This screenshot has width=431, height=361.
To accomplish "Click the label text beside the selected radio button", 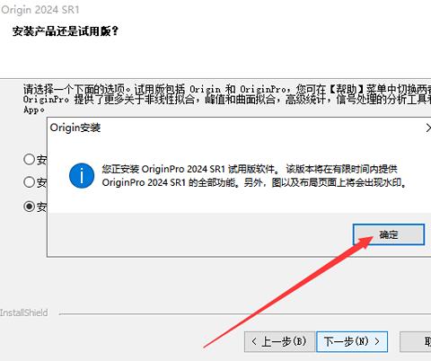I will (42, 207).
